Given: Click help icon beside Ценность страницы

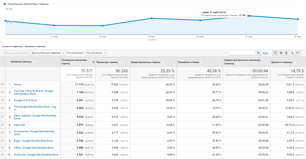Looking at the screenshot, I should point(295,62).
